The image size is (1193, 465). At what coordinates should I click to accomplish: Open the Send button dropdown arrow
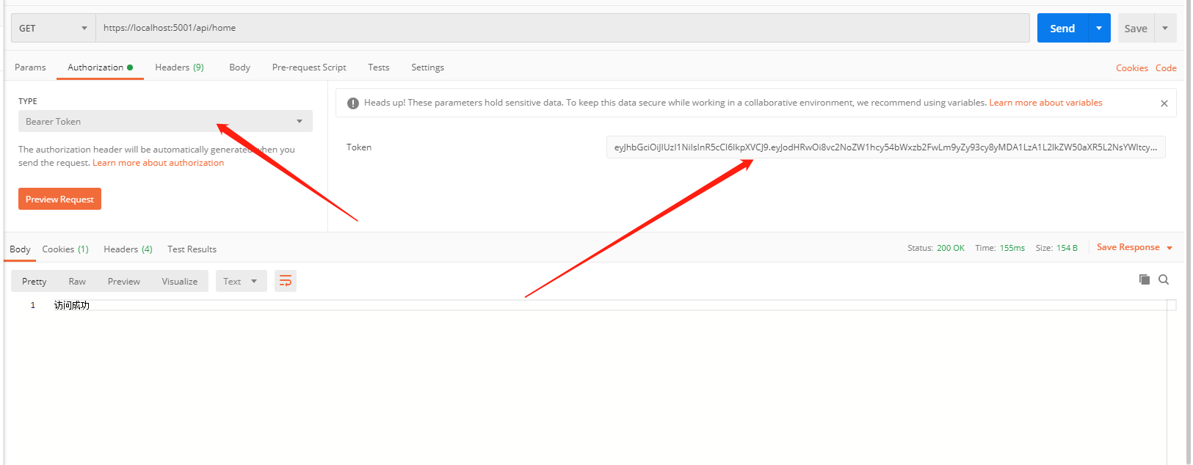pyautogui.click(x=1098, y=28)
